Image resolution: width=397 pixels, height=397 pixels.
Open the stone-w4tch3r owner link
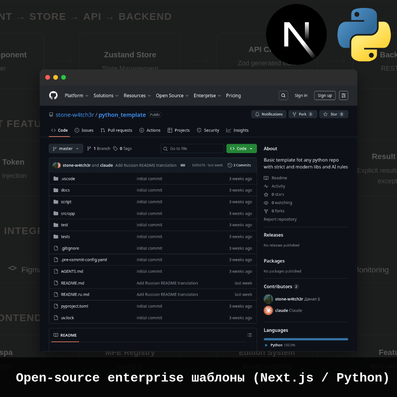(75, 115)
